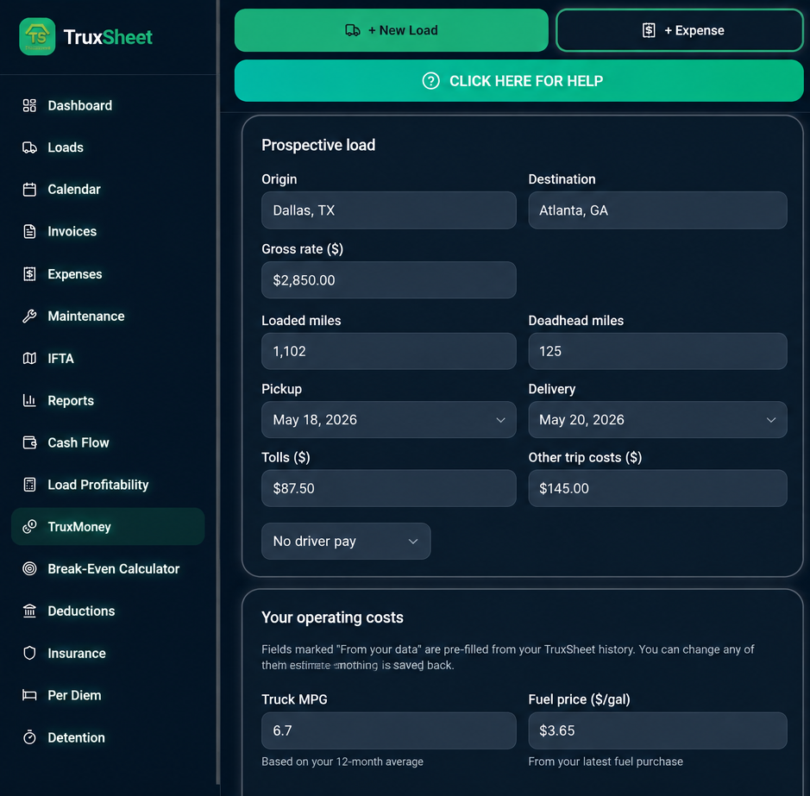The width and height of the screenshot is (810, 796).
Task: Click the Truck MPG field 6.7
Action: click(388, 731)
